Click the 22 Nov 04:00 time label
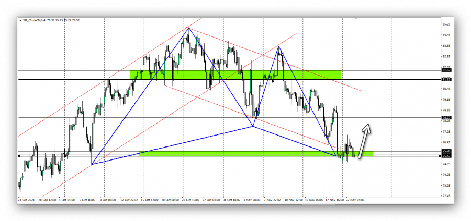This screenshot has height=221, width=471. pos(354,200)
